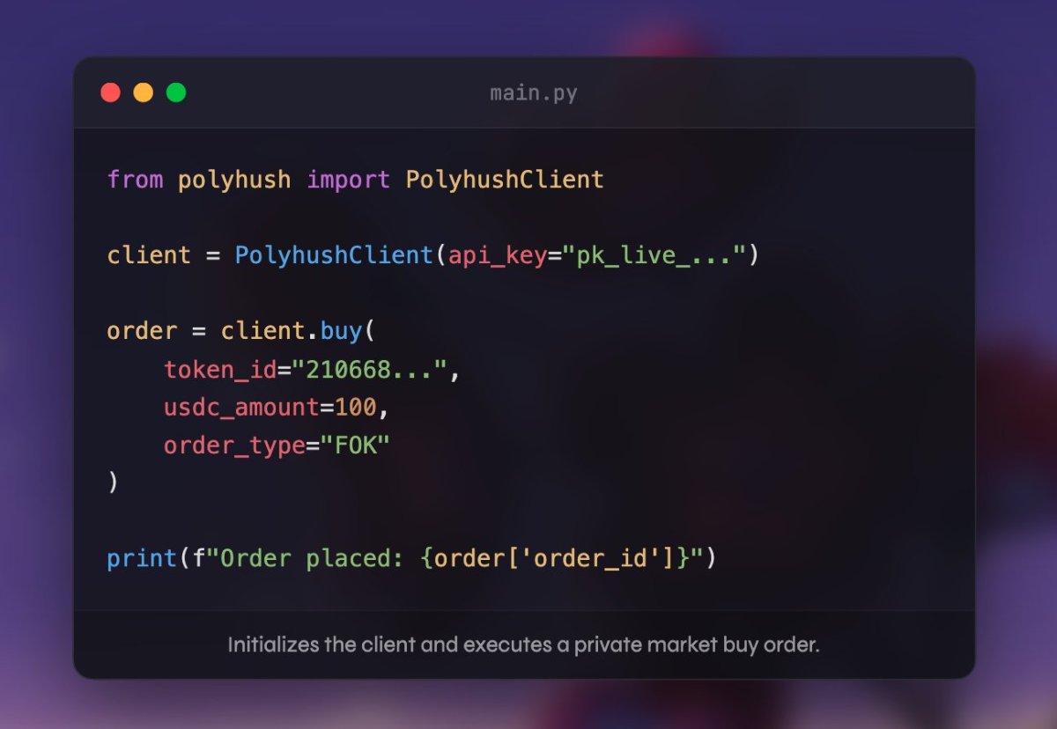Click the 'from polyhush import PolyhushClient' line
Image resolution: width=1057 pixels, height=729 pixels.
[x=356, y=180]
